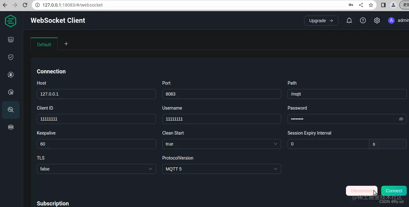Click the browser address bar URL
This screenshot has width=409, height=207.
click(x=73, y=5)
